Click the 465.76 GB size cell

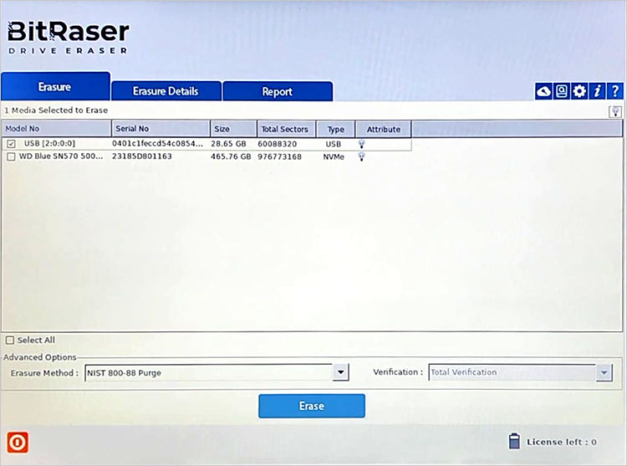tap(231, 156)
